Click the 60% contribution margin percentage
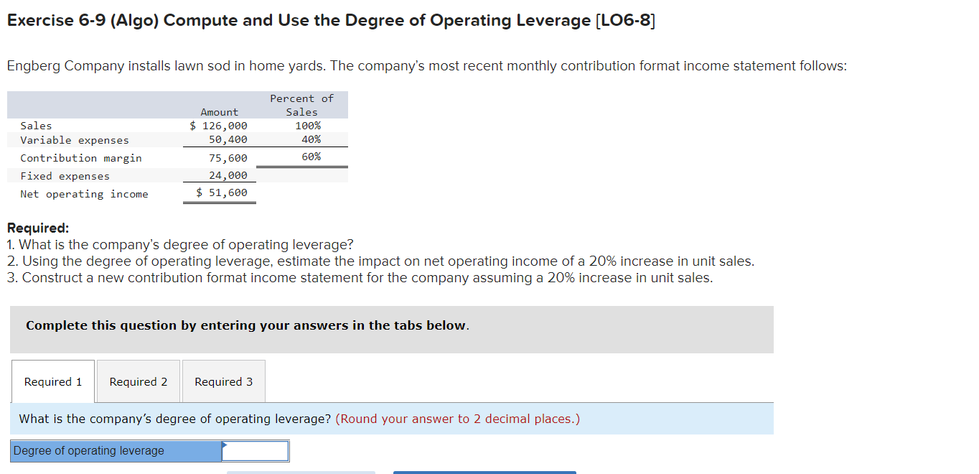The image size is (979, 474). pos(311,157)
